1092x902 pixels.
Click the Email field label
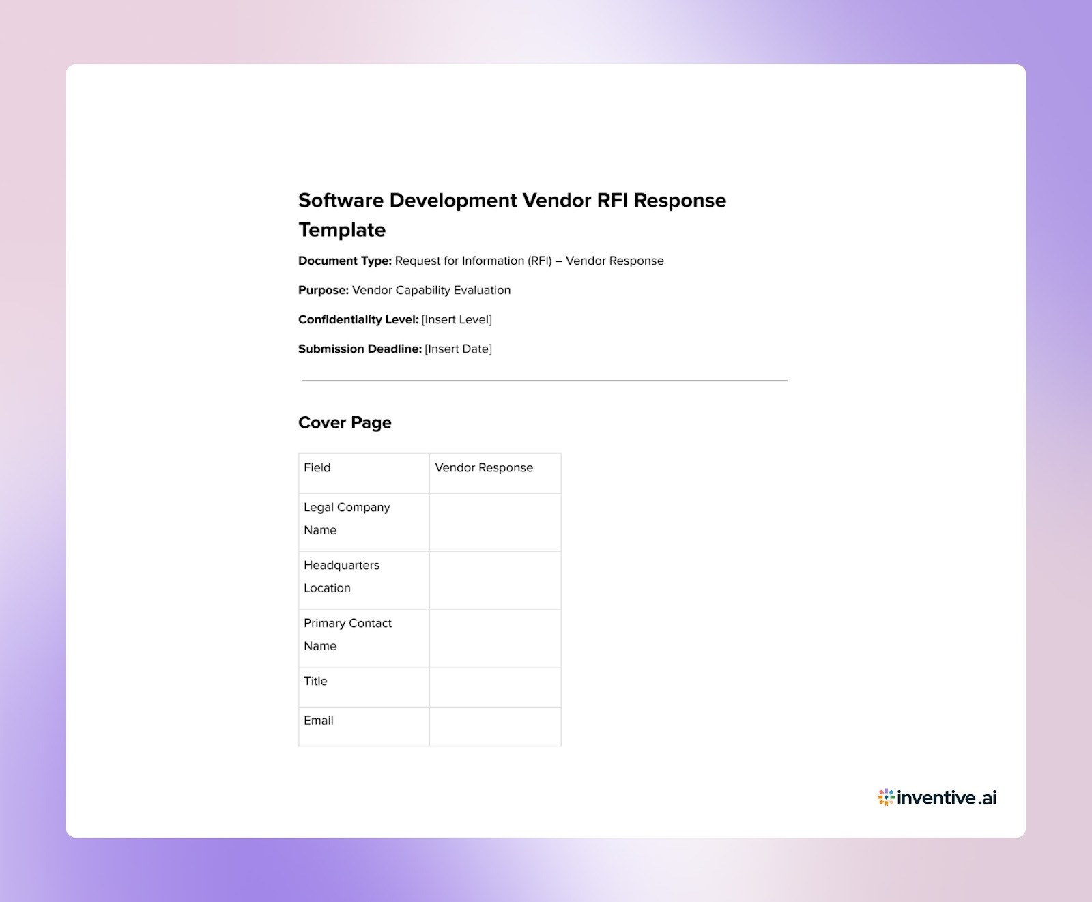(x=318, y=721)
